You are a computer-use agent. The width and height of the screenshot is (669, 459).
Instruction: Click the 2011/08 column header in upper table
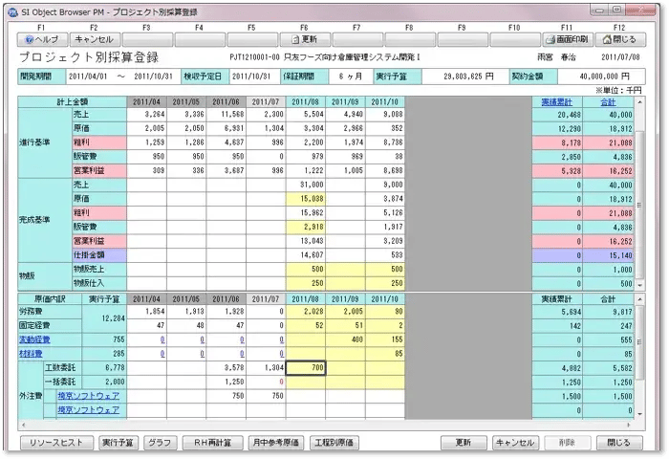click(306, 99)
